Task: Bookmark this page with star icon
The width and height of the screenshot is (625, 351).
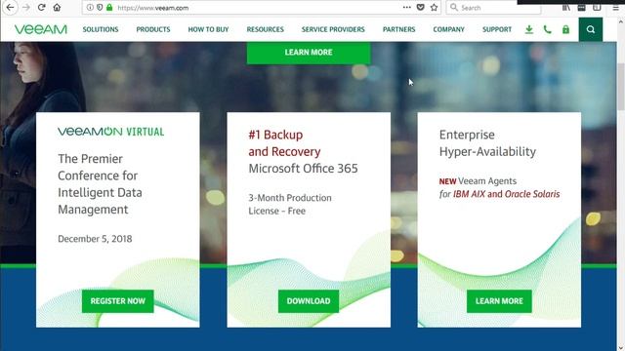Action: [434, 7]
